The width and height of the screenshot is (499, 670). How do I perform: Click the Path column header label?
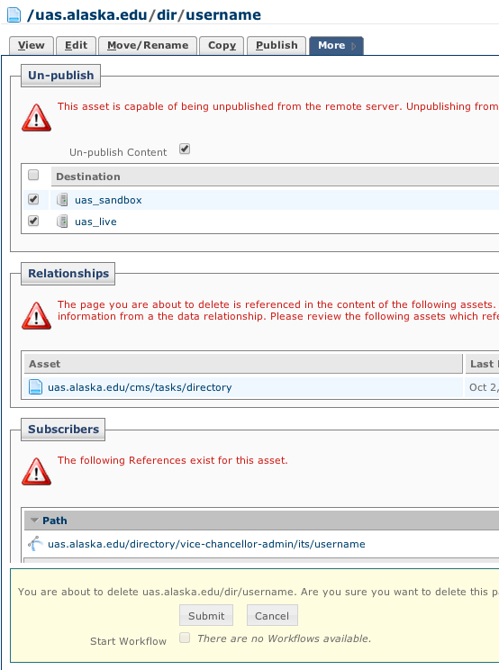[55, 521]
